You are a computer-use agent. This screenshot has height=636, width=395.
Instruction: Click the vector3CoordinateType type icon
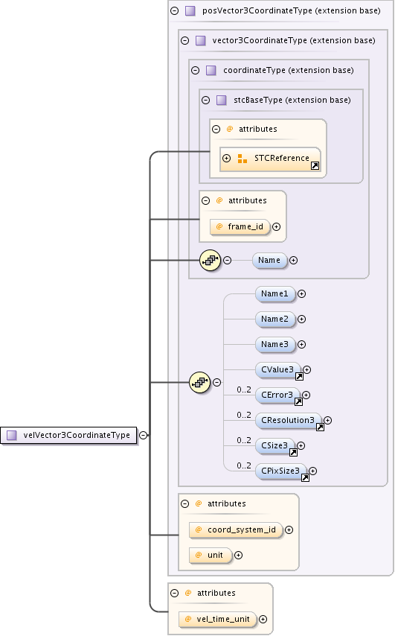(x=201, y=40)
